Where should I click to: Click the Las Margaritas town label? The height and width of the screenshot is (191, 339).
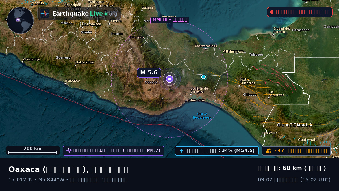click(x=276, y=93)
